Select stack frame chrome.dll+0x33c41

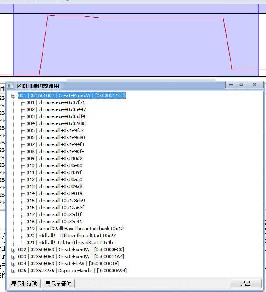coord(54,222)
